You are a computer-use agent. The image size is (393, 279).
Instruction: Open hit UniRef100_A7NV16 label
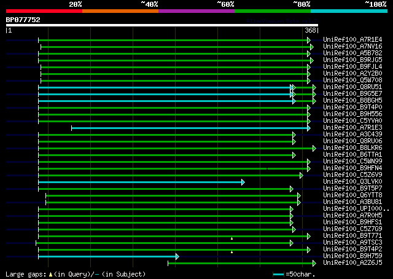(352, 47)
